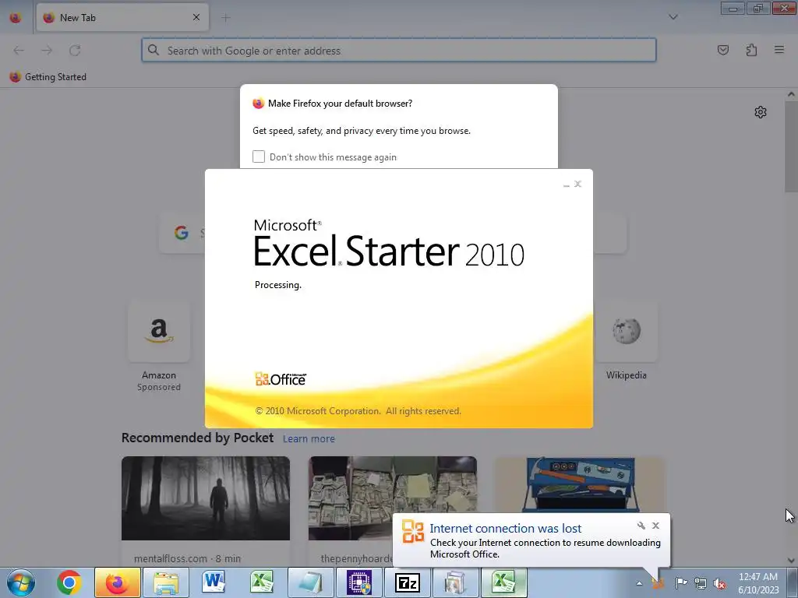Expand the List all tabs chevron
Image resolution: width=798 pixels, height=598 pixels.
coord(673,17)
